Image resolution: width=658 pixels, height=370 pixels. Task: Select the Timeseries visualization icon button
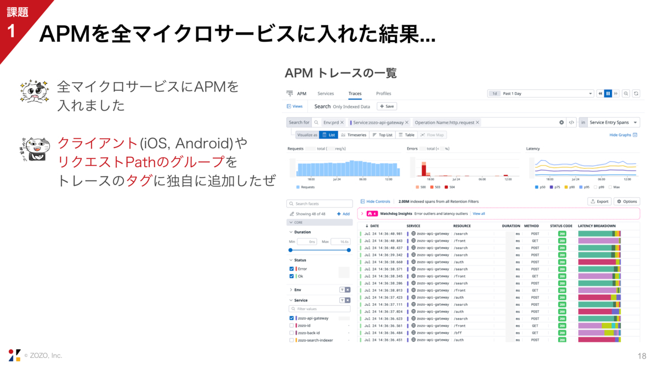[353, 135]
